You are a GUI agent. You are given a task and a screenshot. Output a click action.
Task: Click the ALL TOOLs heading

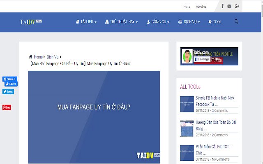(190, 87)
